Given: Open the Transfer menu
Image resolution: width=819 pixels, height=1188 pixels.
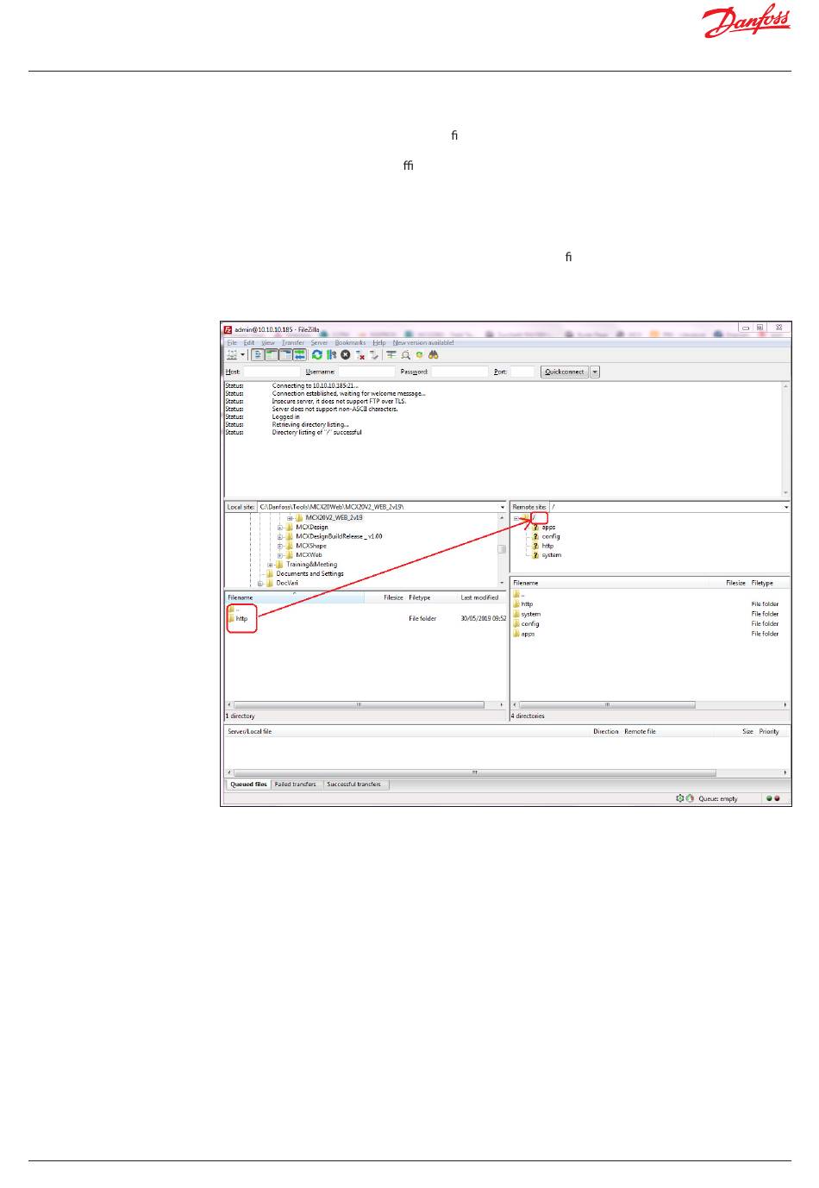Looking at the screenshot, I should tap(293, 342).
